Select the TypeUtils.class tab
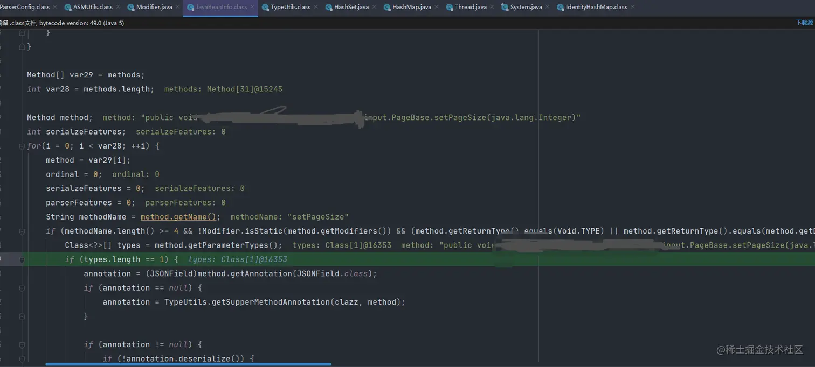815x367 pixels. pyautogui.click(x=291, y=7)
